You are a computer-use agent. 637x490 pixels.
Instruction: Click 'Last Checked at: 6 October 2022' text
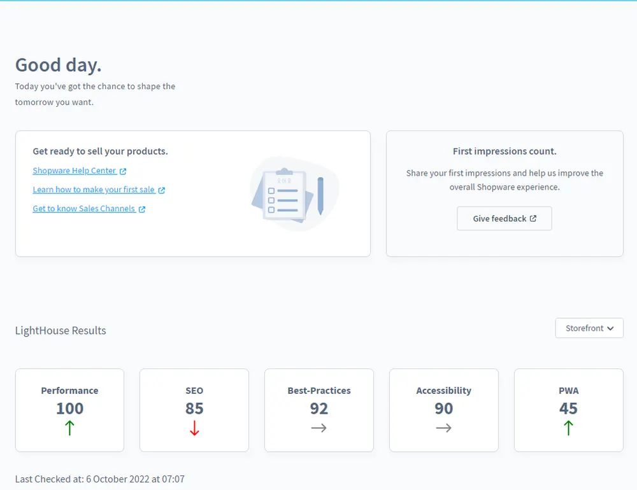pos(82,479)
